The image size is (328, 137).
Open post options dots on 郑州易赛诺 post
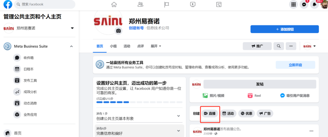pyautogui.click(x=312, y=131)
